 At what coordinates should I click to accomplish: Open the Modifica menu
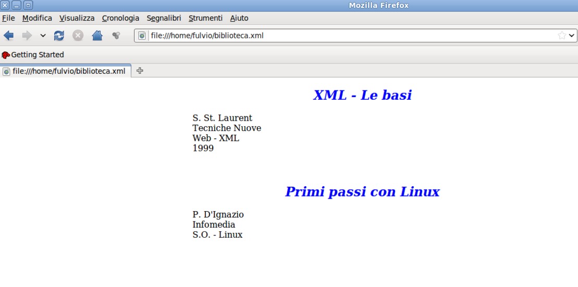(x=37, y=18)
